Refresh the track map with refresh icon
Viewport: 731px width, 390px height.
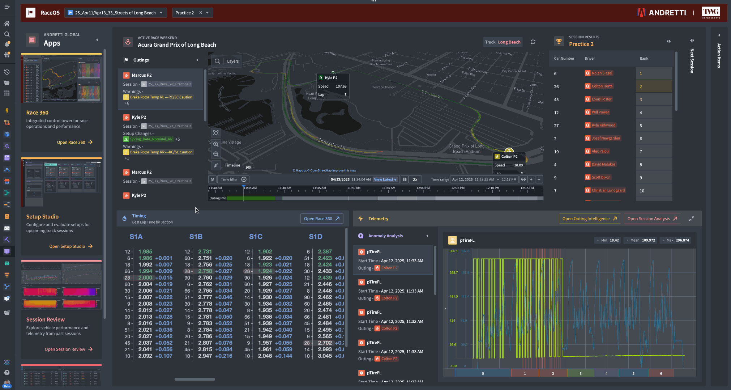tap(533, 42)
